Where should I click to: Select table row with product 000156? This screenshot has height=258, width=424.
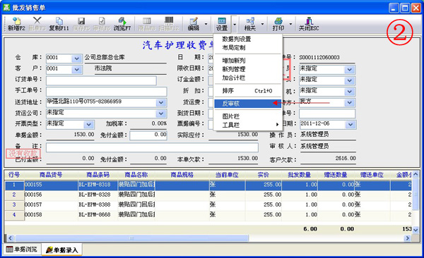208,195
